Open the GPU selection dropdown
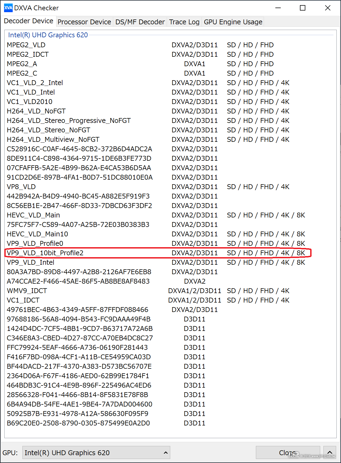The height and width of the screenshot is (463, 341). tap(96, 452)
